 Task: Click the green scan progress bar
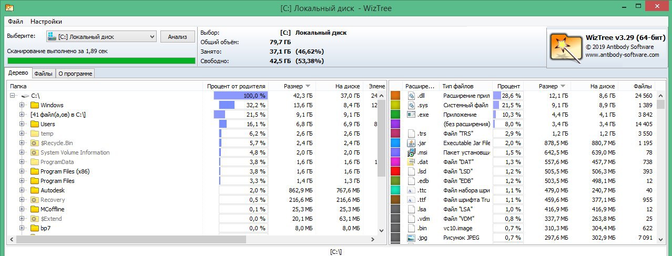pos(101,60)
